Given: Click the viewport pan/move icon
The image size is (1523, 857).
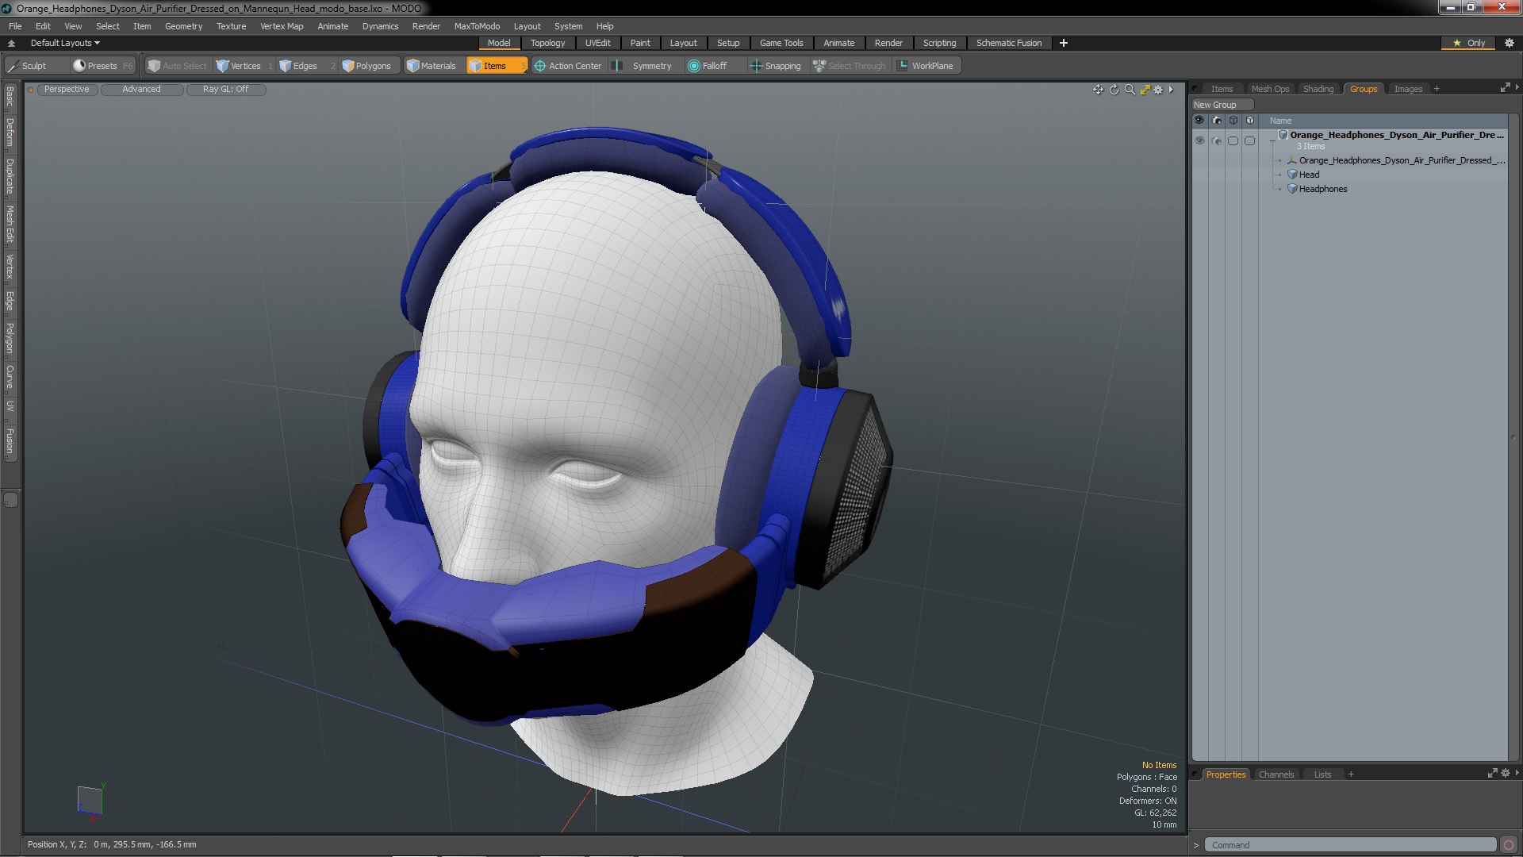Looking at the screenshot, I should (x=1098, y=90).
